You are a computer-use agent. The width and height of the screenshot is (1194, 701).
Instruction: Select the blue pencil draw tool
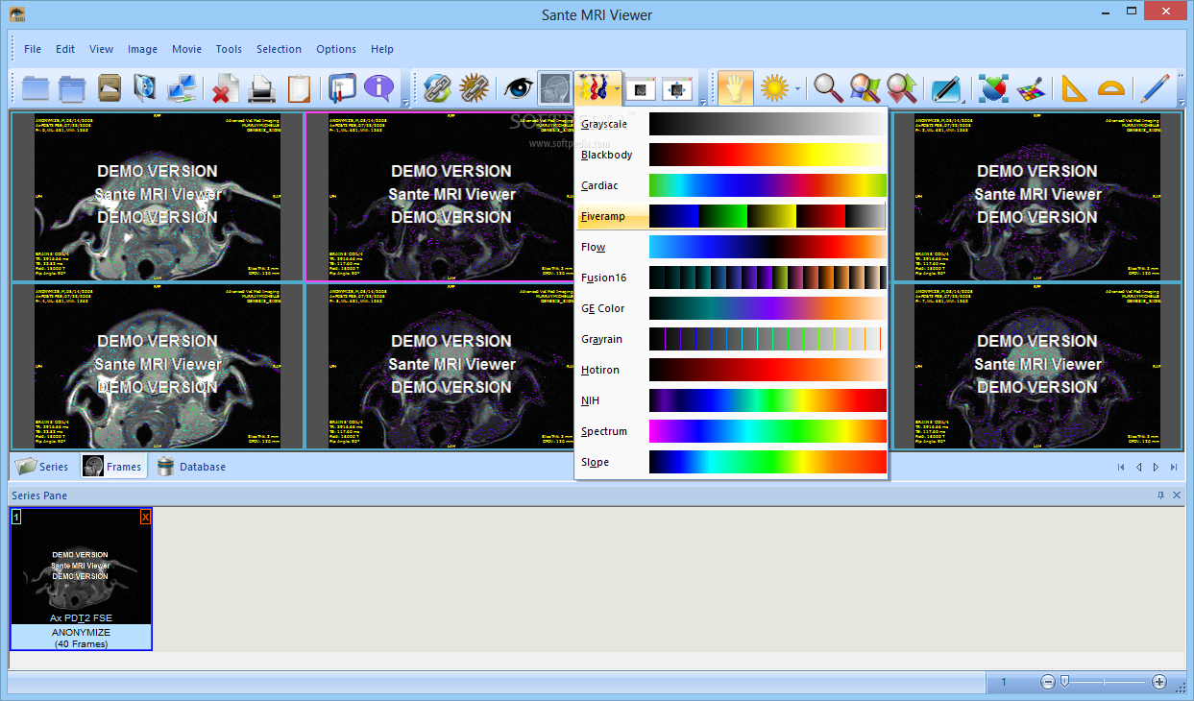pos(1155,88)
